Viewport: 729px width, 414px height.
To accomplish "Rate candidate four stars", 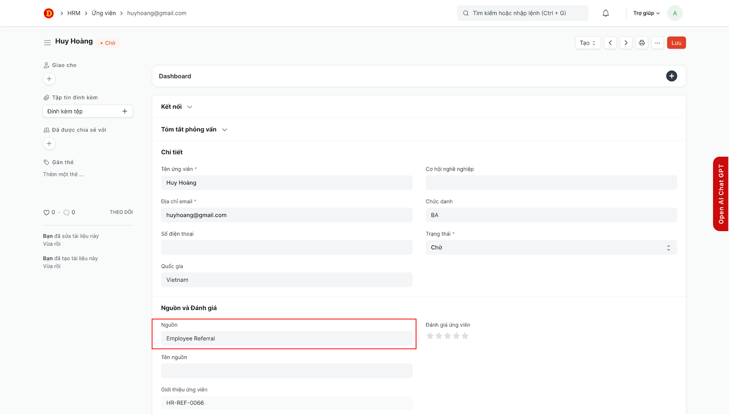I will click(x=456, y=336).
